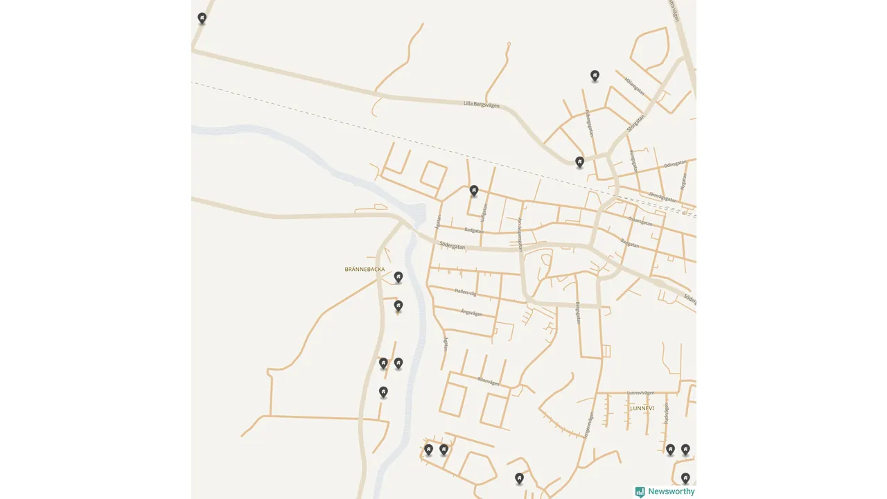
Task: Click the house marker just above the Newsworthy logo
Action: pos(685,478)
